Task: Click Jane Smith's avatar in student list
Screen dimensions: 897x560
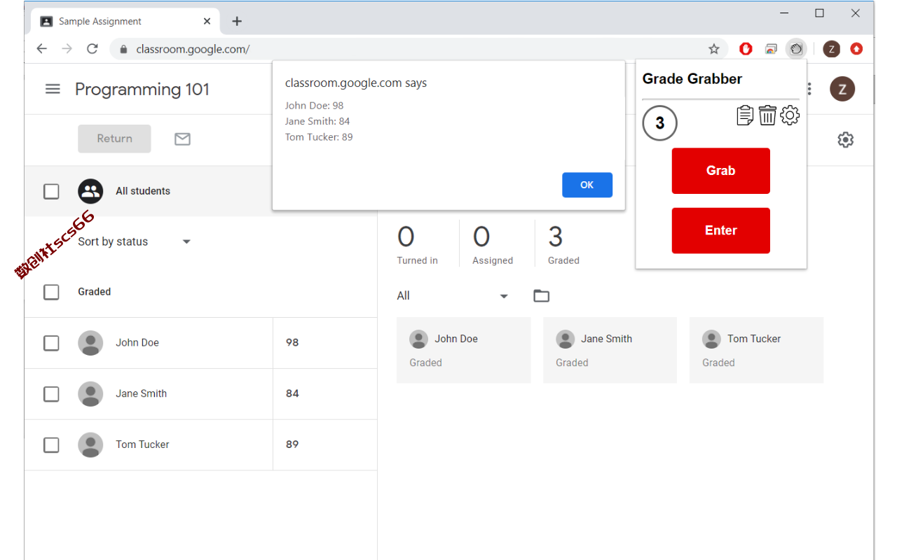Action: (x=90, y=394)
